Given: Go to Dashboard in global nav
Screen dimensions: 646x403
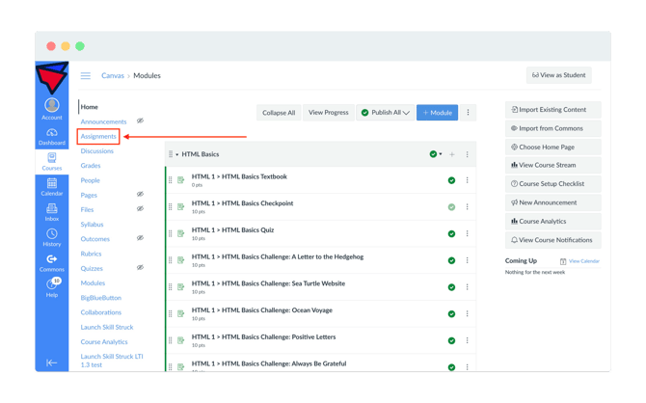Looking at the screenshot, I should coord(52,136).
